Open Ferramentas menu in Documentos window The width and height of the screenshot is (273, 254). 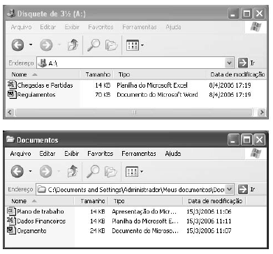[139, 154]
